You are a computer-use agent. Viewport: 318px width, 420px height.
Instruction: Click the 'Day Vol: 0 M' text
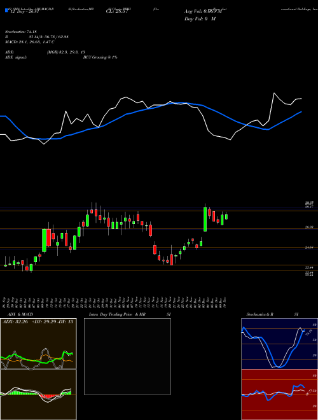200,19
